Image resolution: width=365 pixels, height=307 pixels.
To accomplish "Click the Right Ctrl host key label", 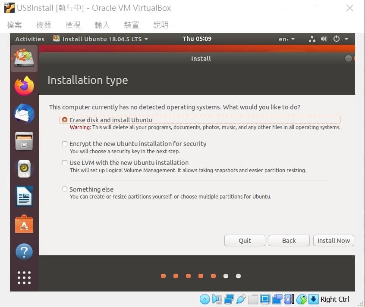I will tap(334, 299).
